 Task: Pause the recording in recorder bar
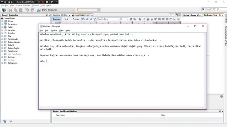click(x=39, y=2)
